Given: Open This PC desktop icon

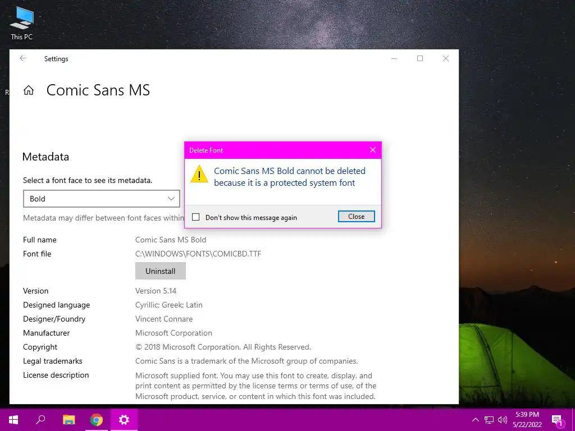Looking at the screenshot, I should point(22,22).
